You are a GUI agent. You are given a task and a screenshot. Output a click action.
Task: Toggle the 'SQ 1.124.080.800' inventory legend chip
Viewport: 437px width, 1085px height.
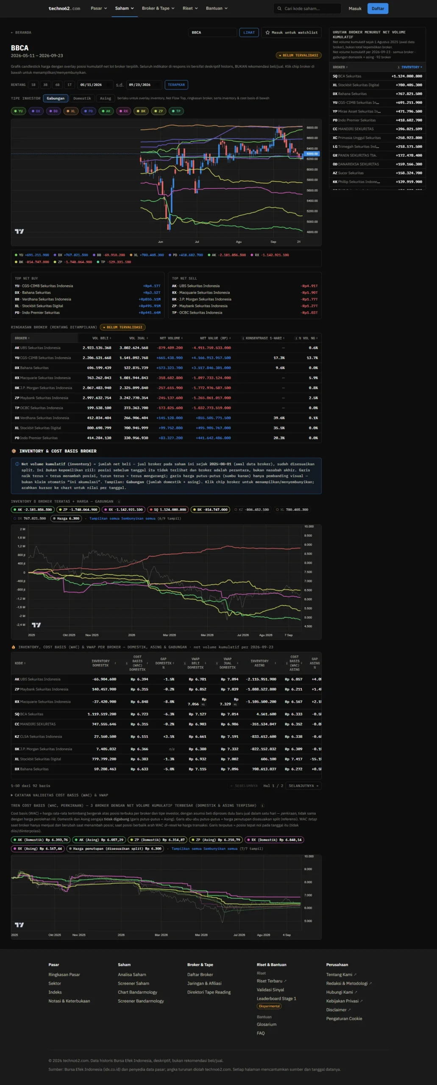click(x=168, y=509)
